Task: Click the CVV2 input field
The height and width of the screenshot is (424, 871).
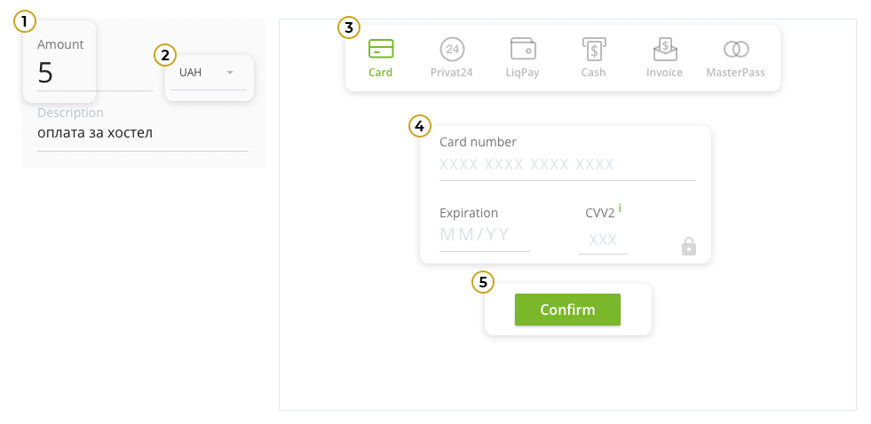Action: coord(603,240)
